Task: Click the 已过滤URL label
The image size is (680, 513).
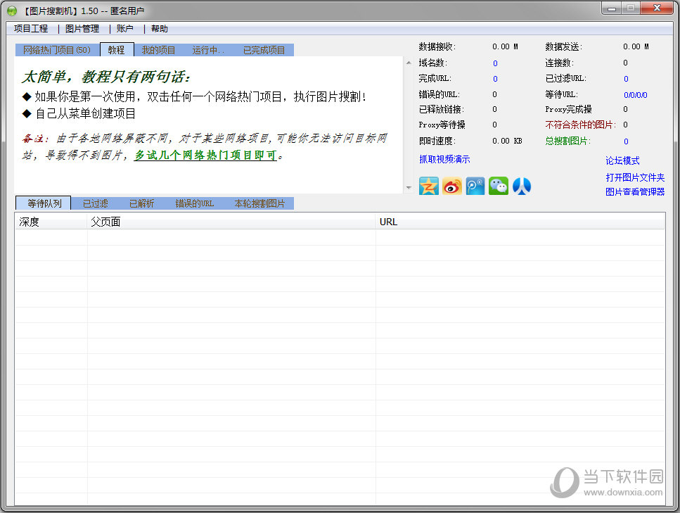Action: (565, 79)
